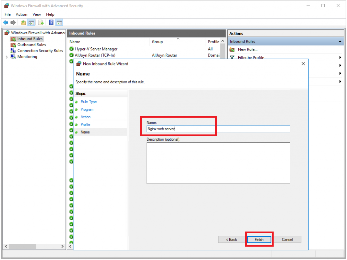347x260 pixels.
Task: Click the Finish button
Action: click(259, 239)
